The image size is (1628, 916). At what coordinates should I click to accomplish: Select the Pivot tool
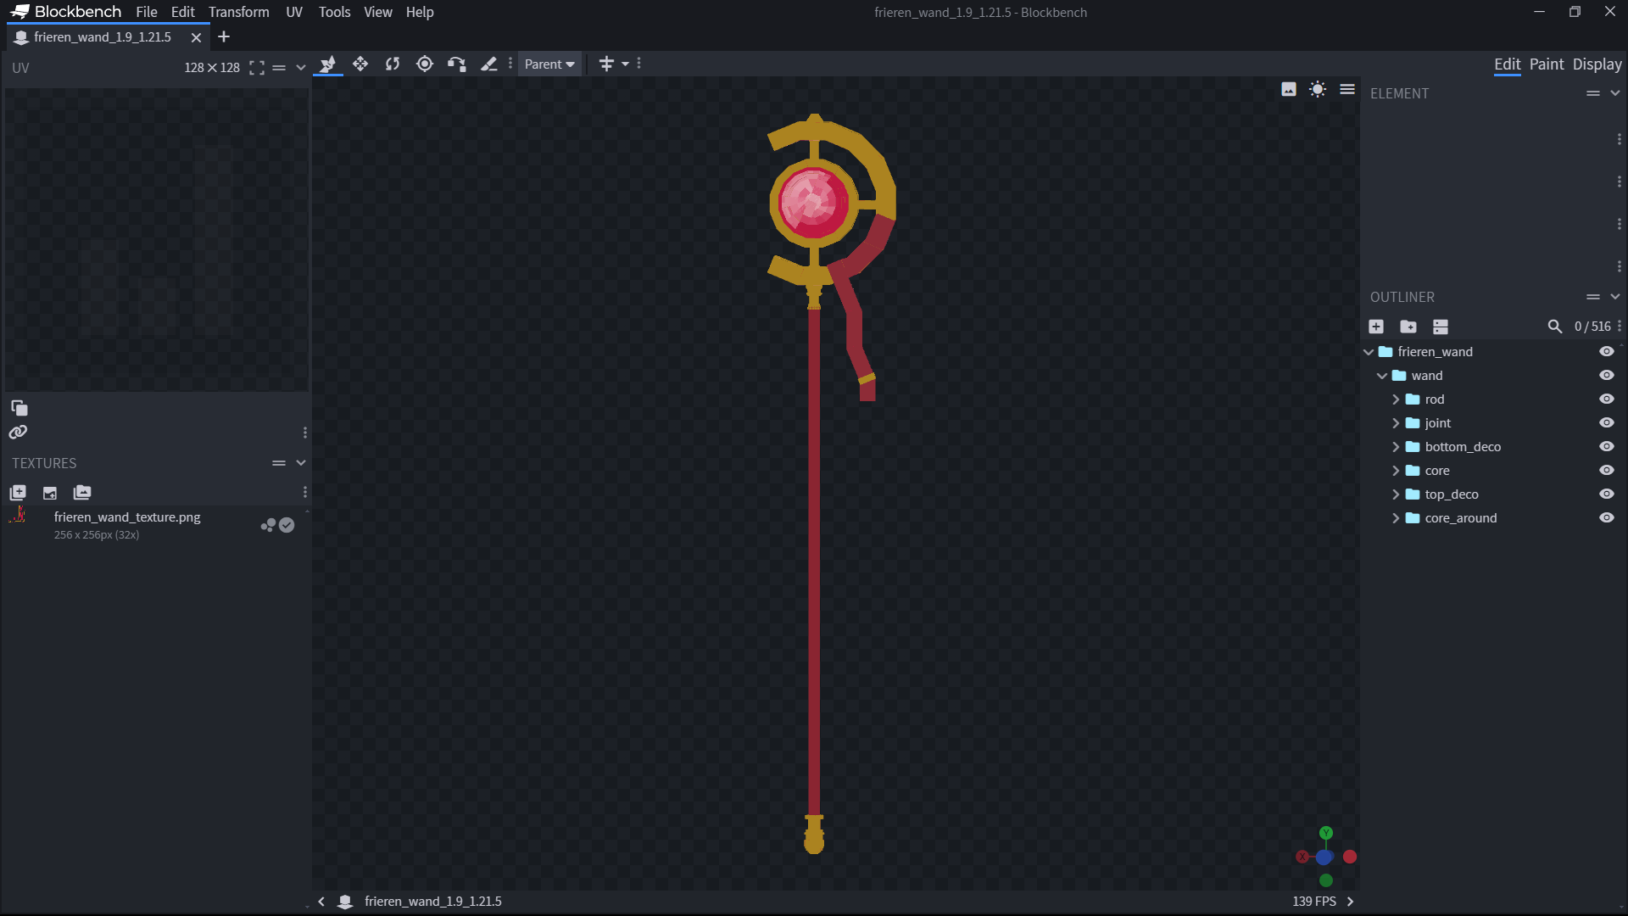pos(425,64)
